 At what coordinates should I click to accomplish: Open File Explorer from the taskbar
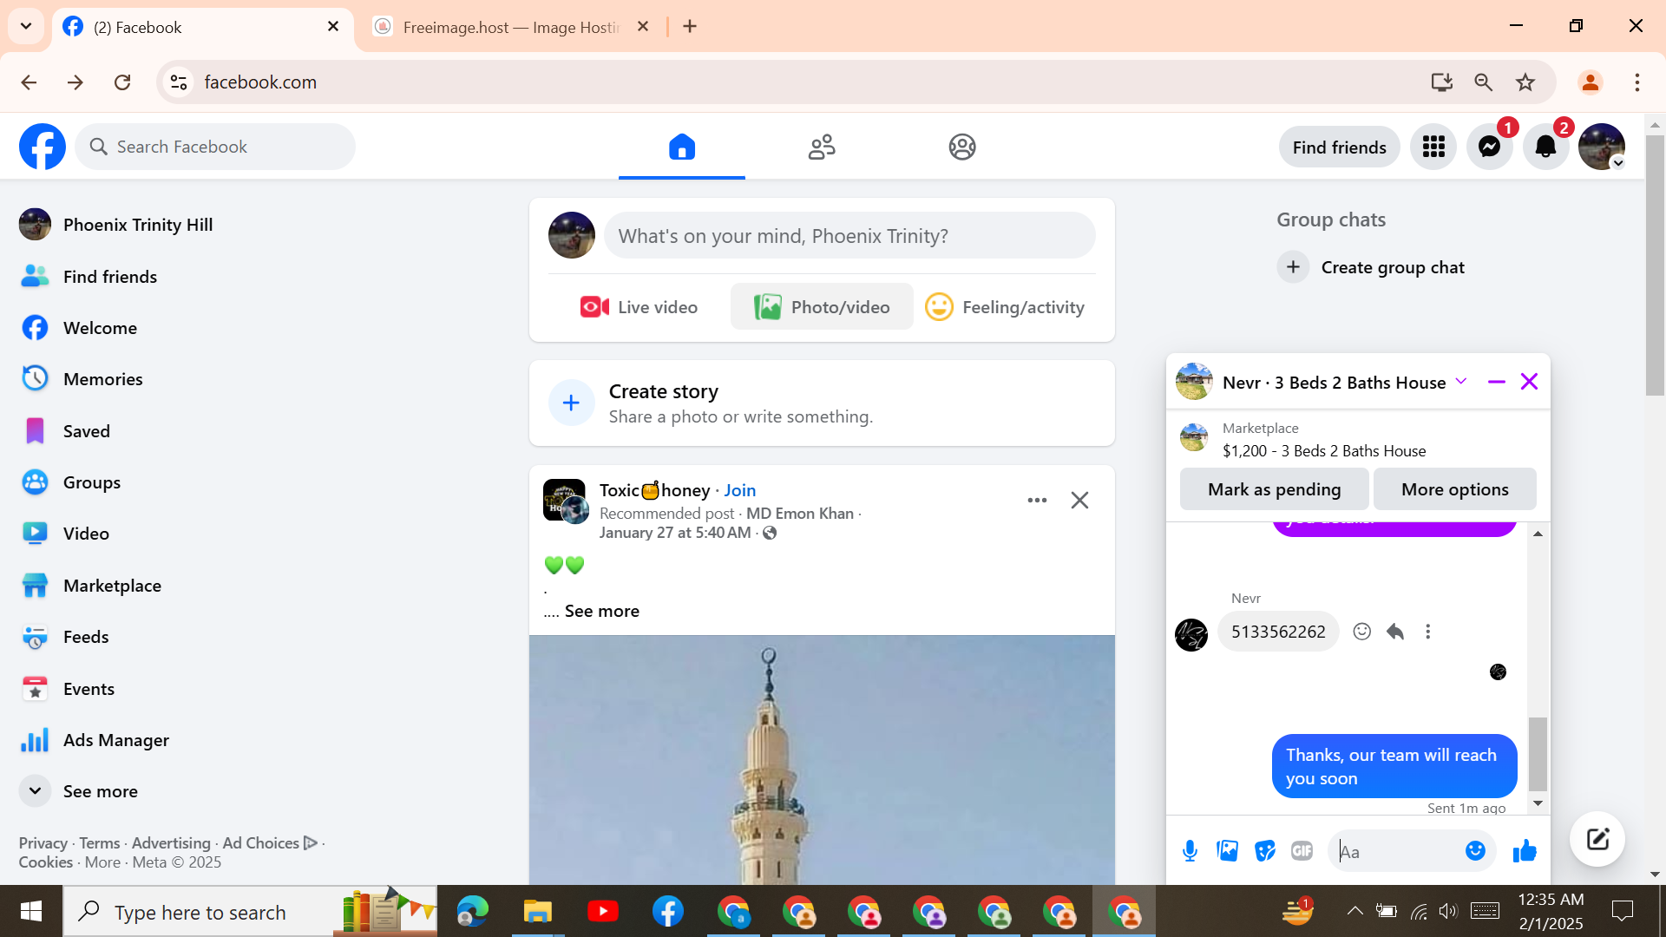(x=538, y=911)
